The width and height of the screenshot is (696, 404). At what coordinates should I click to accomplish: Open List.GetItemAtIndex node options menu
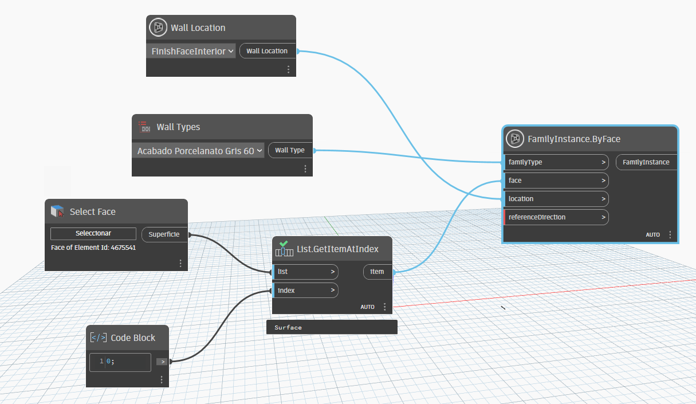[384, 307]
